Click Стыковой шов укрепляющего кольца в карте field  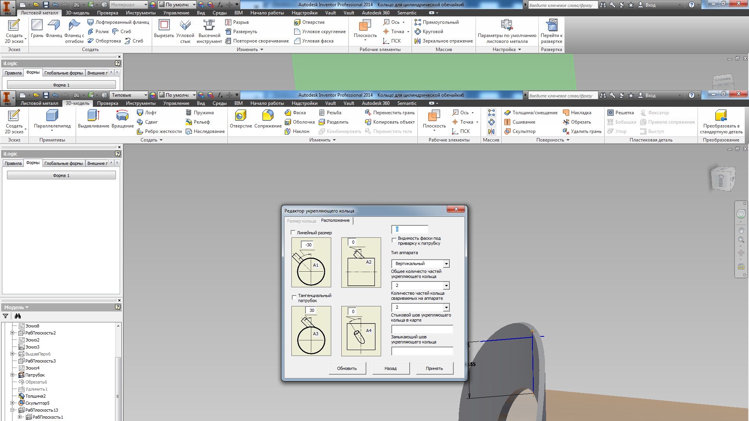[422, 329]
